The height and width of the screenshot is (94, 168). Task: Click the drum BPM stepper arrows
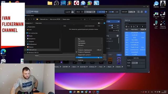pyautogui.click(x=104, y=12)
